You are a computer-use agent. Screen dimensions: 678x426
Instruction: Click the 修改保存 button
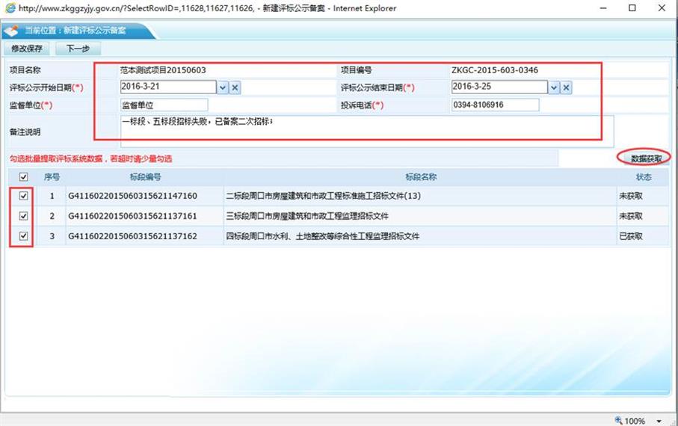click(27, 49)
